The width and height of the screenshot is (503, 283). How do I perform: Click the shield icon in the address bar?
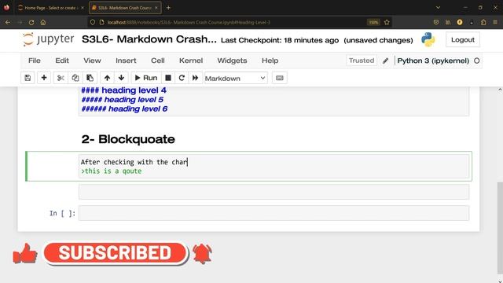coord(93,22)
